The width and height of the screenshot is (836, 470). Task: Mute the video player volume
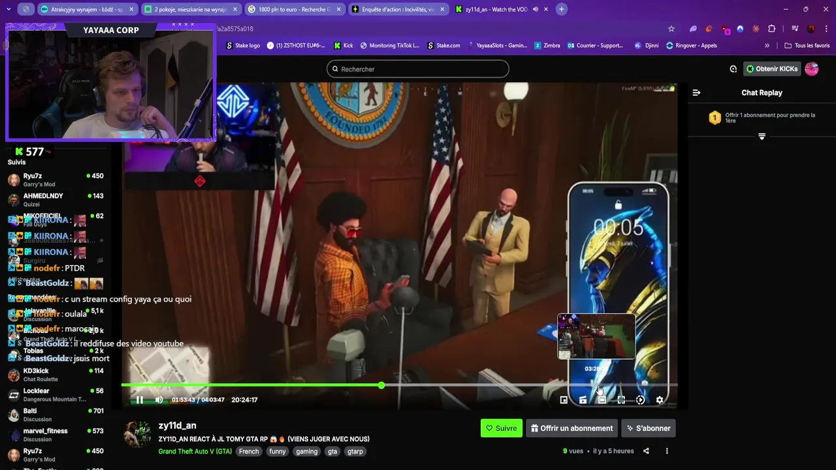159,399
